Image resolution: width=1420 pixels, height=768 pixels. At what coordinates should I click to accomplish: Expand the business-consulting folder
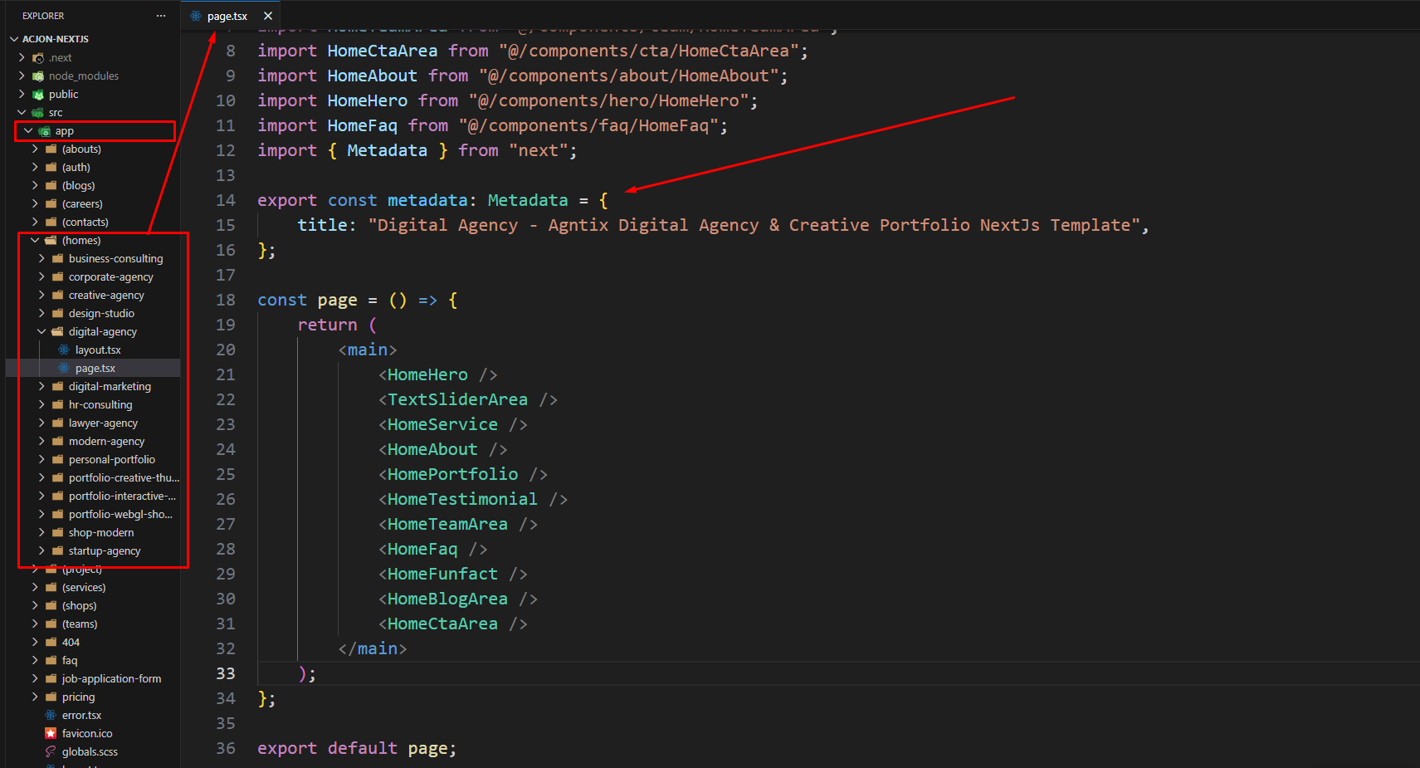tap(41, 259)
